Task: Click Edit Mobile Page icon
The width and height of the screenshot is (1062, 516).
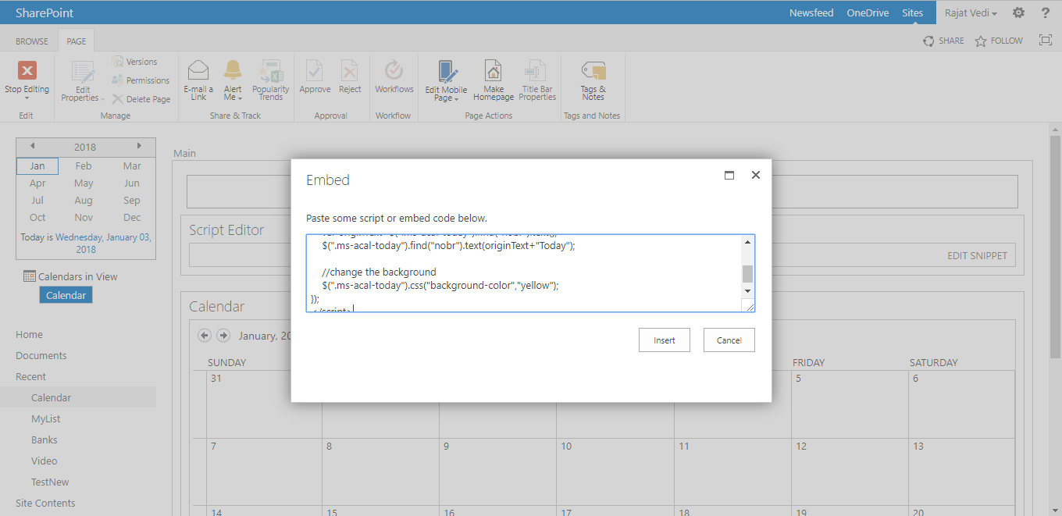Action: pos(447,72)
